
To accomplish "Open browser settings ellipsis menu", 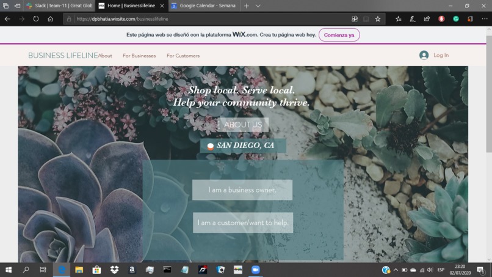I will tap(485, 19).
